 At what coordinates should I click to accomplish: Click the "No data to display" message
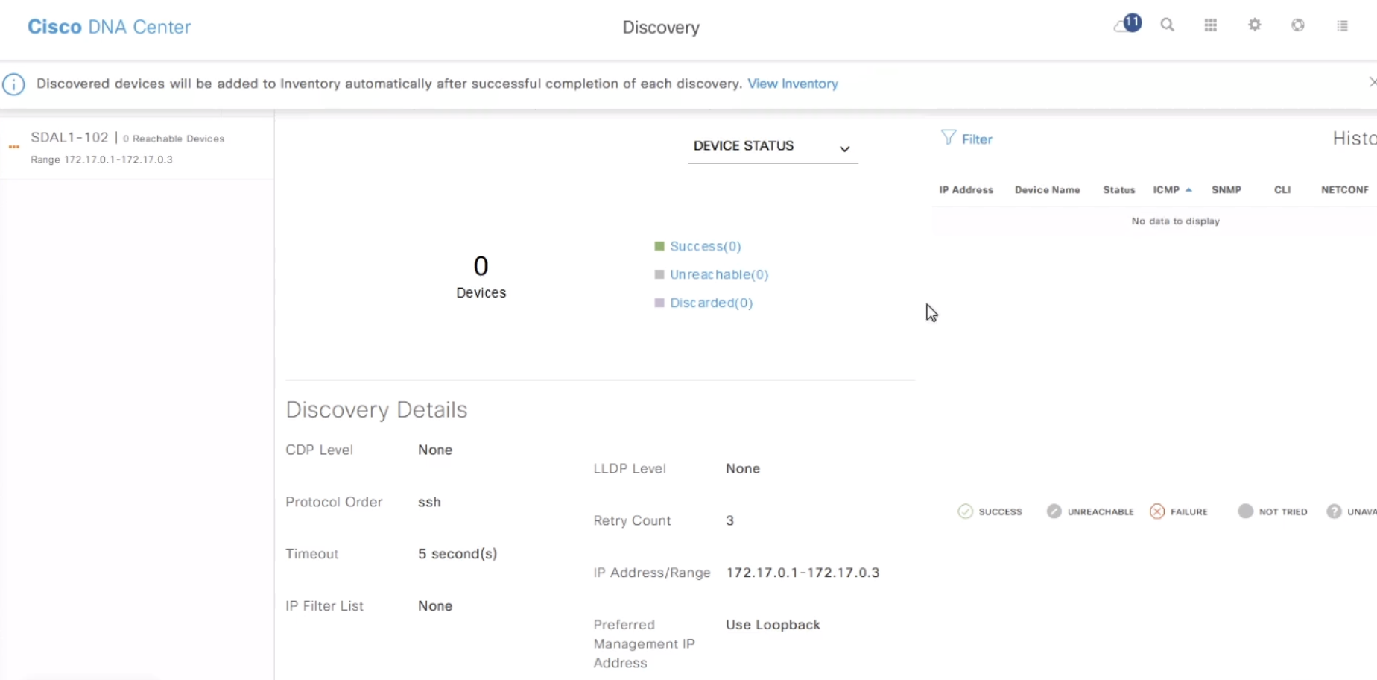tap(1175, 221)
